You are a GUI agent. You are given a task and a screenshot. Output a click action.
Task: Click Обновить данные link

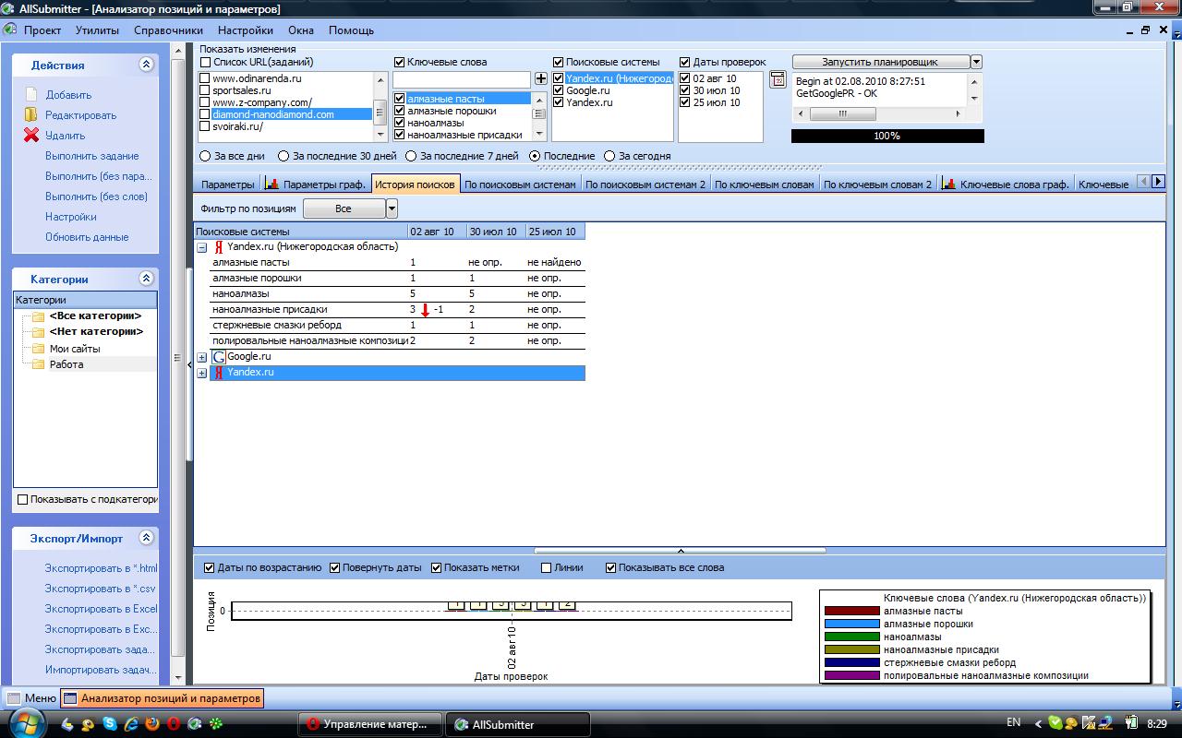coord(87,237)
